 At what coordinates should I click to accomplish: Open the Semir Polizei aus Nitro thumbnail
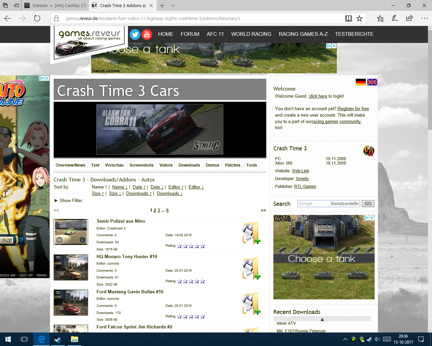(x=71, y=232)
